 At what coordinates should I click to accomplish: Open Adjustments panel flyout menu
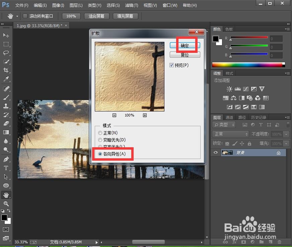coord(287,73)
